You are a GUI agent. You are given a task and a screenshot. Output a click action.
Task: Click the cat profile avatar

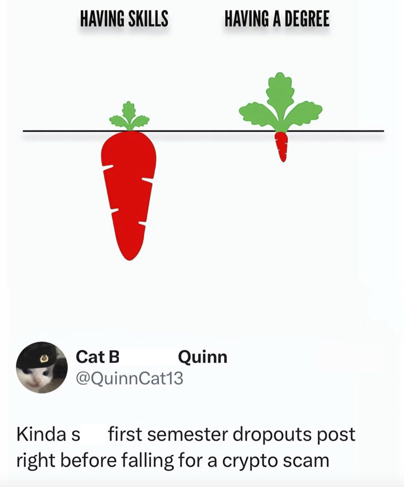point(42,367)
